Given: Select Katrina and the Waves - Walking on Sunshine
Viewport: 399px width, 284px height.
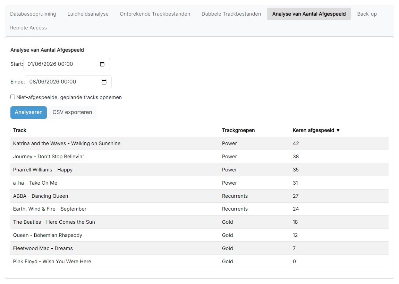Looking at the screenshot, I should click(199, 143).
